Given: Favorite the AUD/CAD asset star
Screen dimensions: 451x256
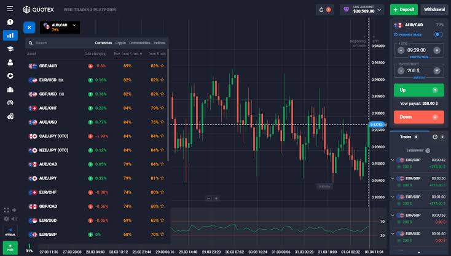Looking at the screenshot, I should pyautogui.click(x=162, y=164).
